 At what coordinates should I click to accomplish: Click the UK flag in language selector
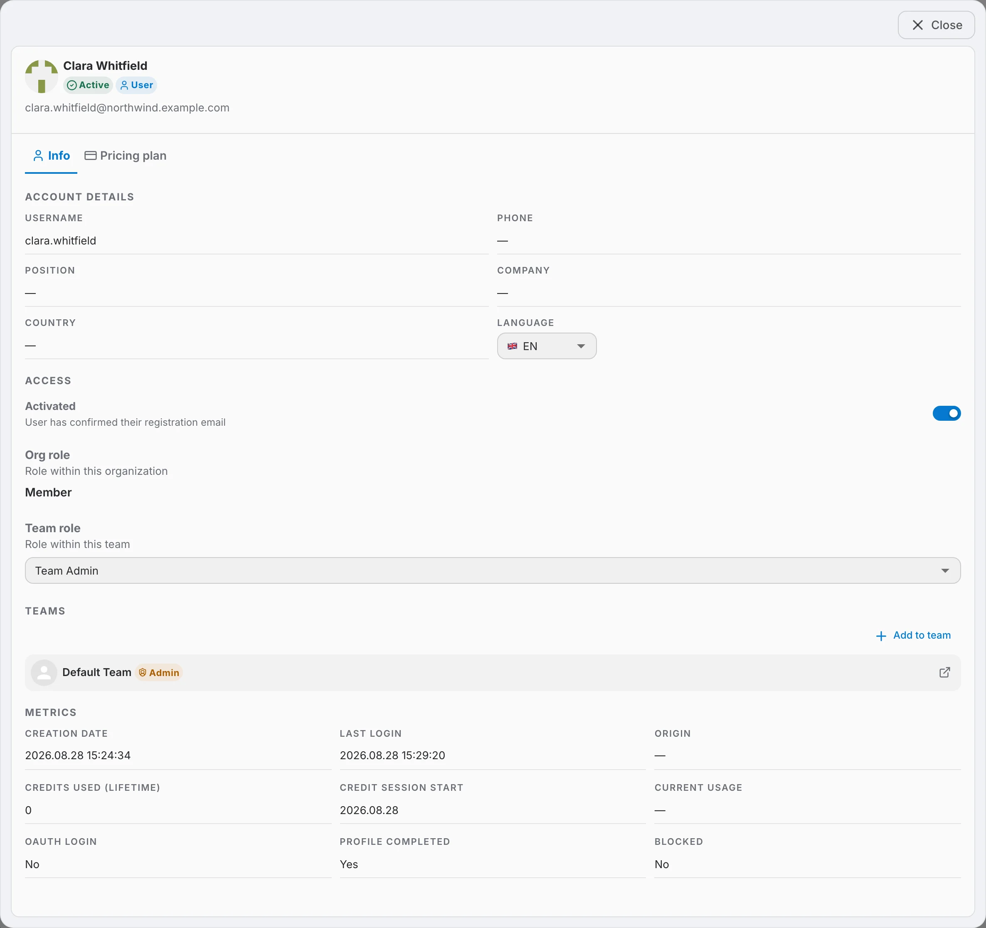point(513,346)
